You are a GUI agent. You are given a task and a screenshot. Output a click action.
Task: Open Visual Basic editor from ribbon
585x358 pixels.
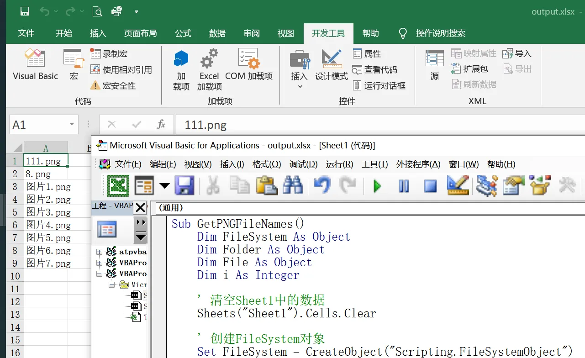[x=35, y=64]
